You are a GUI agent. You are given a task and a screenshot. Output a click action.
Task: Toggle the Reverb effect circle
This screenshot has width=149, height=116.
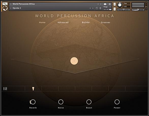coord(33,102)
